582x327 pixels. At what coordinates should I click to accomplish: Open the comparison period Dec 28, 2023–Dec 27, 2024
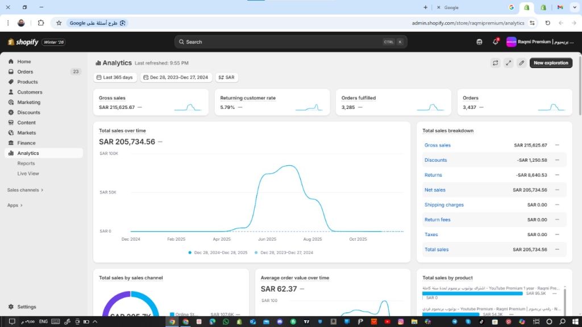coord(176,77)
